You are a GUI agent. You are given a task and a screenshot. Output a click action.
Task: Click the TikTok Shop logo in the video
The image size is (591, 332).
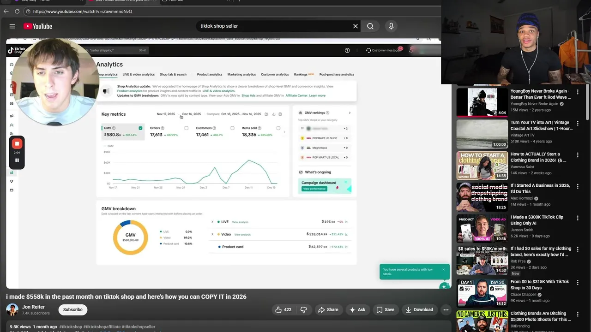pyautogui.click(x=18, y=50)
